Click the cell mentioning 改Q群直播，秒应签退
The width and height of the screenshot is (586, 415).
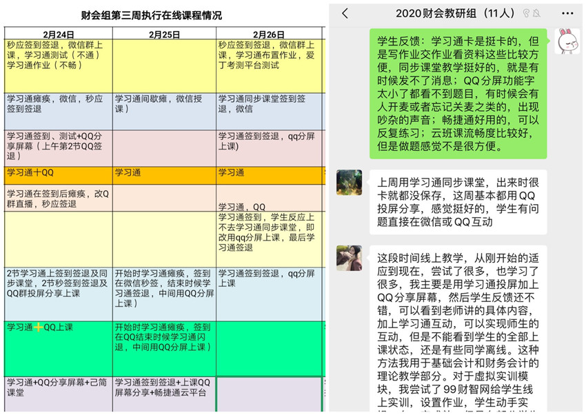(59, 198)
